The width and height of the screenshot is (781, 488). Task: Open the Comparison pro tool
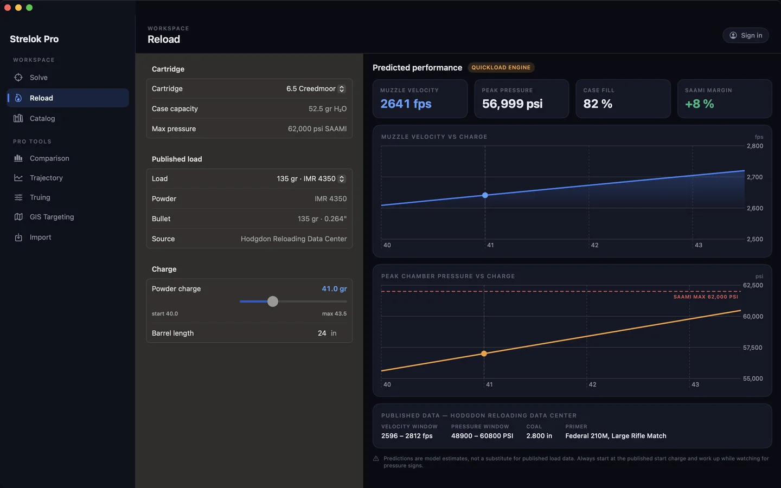(68, 158)
